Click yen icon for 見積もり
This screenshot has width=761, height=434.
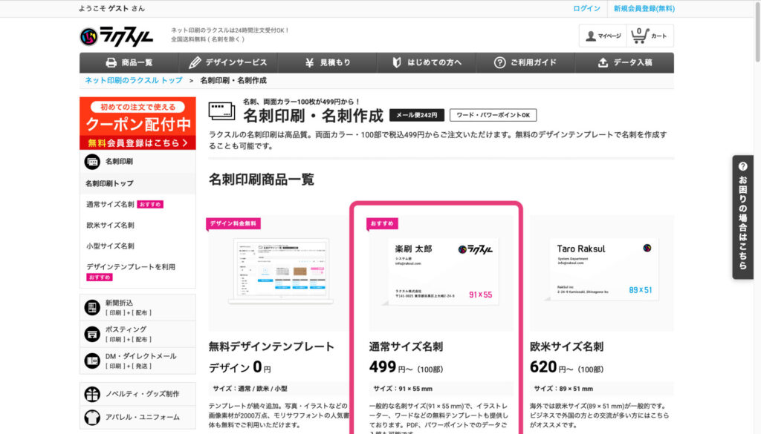coord(309,62)
